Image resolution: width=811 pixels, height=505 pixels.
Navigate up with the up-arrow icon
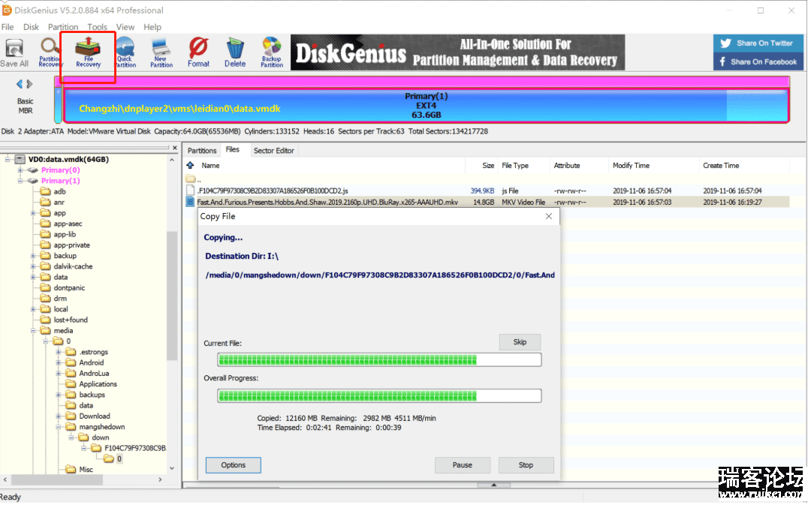click(190, 165)
